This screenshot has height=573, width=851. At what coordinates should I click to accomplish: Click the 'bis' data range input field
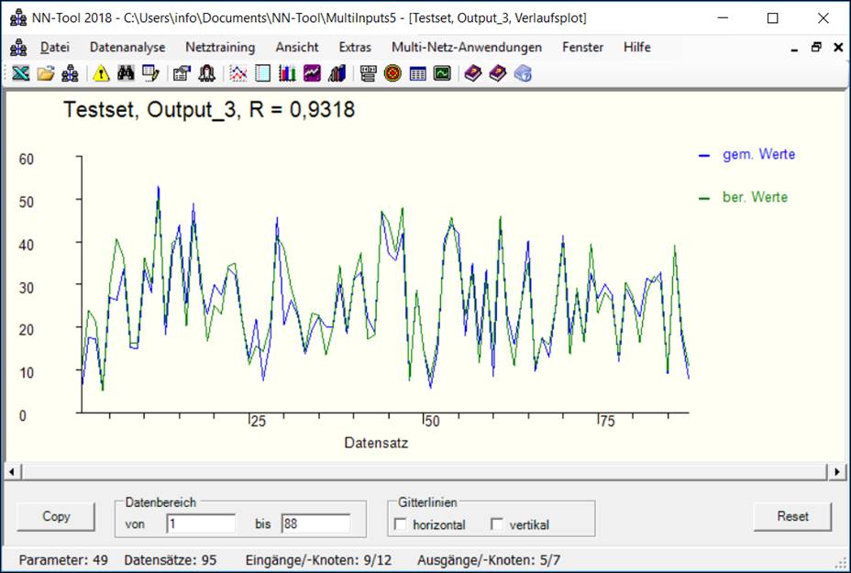pyautogui.click(x=315, y=524)
